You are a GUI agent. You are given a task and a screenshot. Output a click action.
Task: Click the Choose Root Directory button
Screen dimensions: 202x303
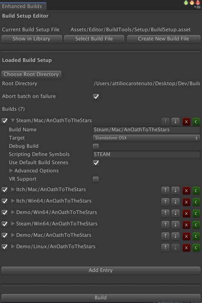31,75
